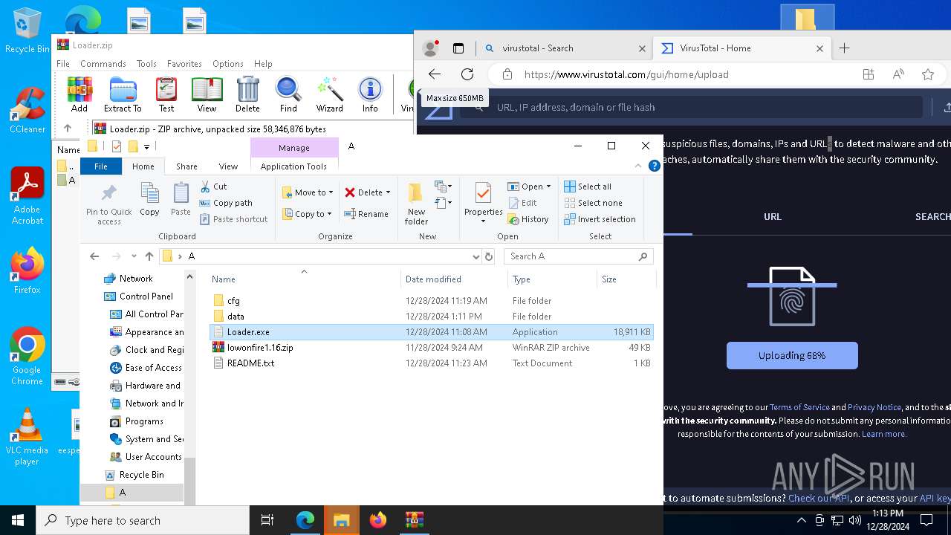The height and width of the screenshot is (535, 951).
Task: Open VirusTotal Terms of Service link
Action: click(799, 407)
